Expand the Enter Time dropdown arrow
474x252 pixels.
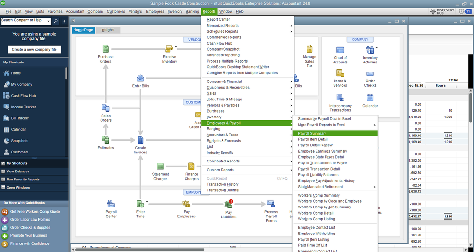tap(147, 202)
